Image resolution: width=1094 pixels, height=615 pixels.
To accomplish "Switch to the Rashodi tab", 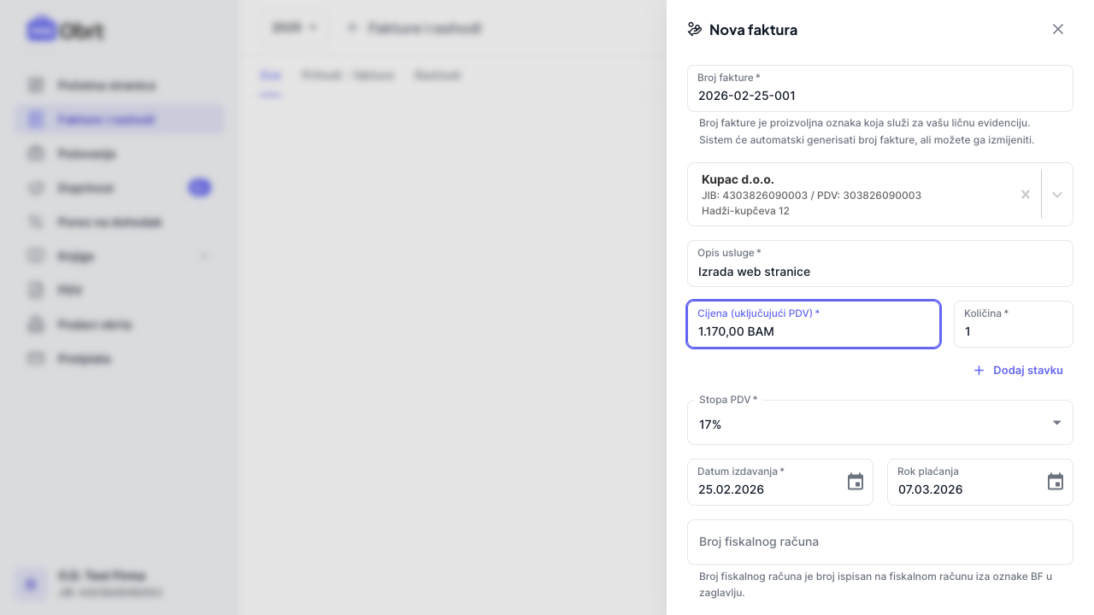I will (x=438, y=75).
